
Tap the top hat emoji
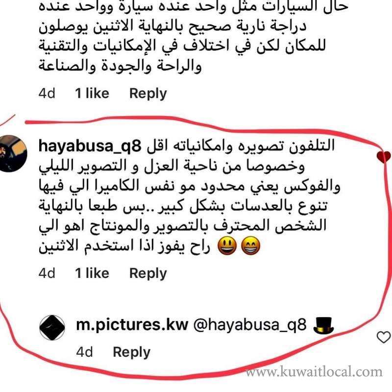coord(324,325)
